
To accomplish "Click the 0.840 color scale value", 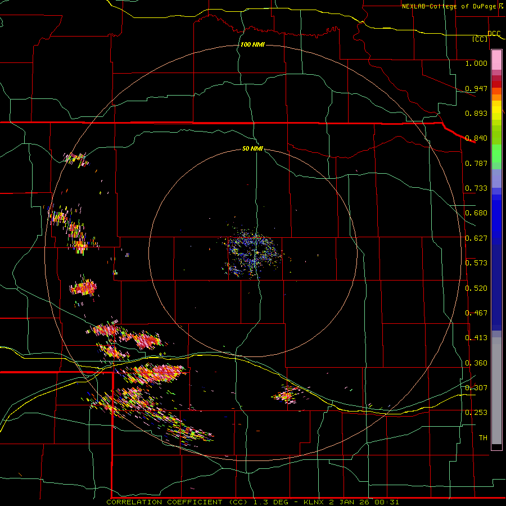I will tap(476, 138).
